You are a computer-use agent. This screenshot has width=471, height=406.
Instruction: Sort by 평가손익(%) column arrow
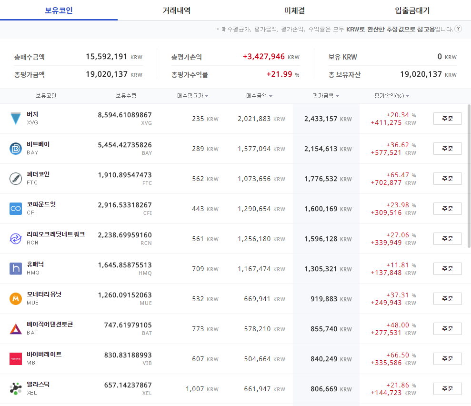coord(407,96)
